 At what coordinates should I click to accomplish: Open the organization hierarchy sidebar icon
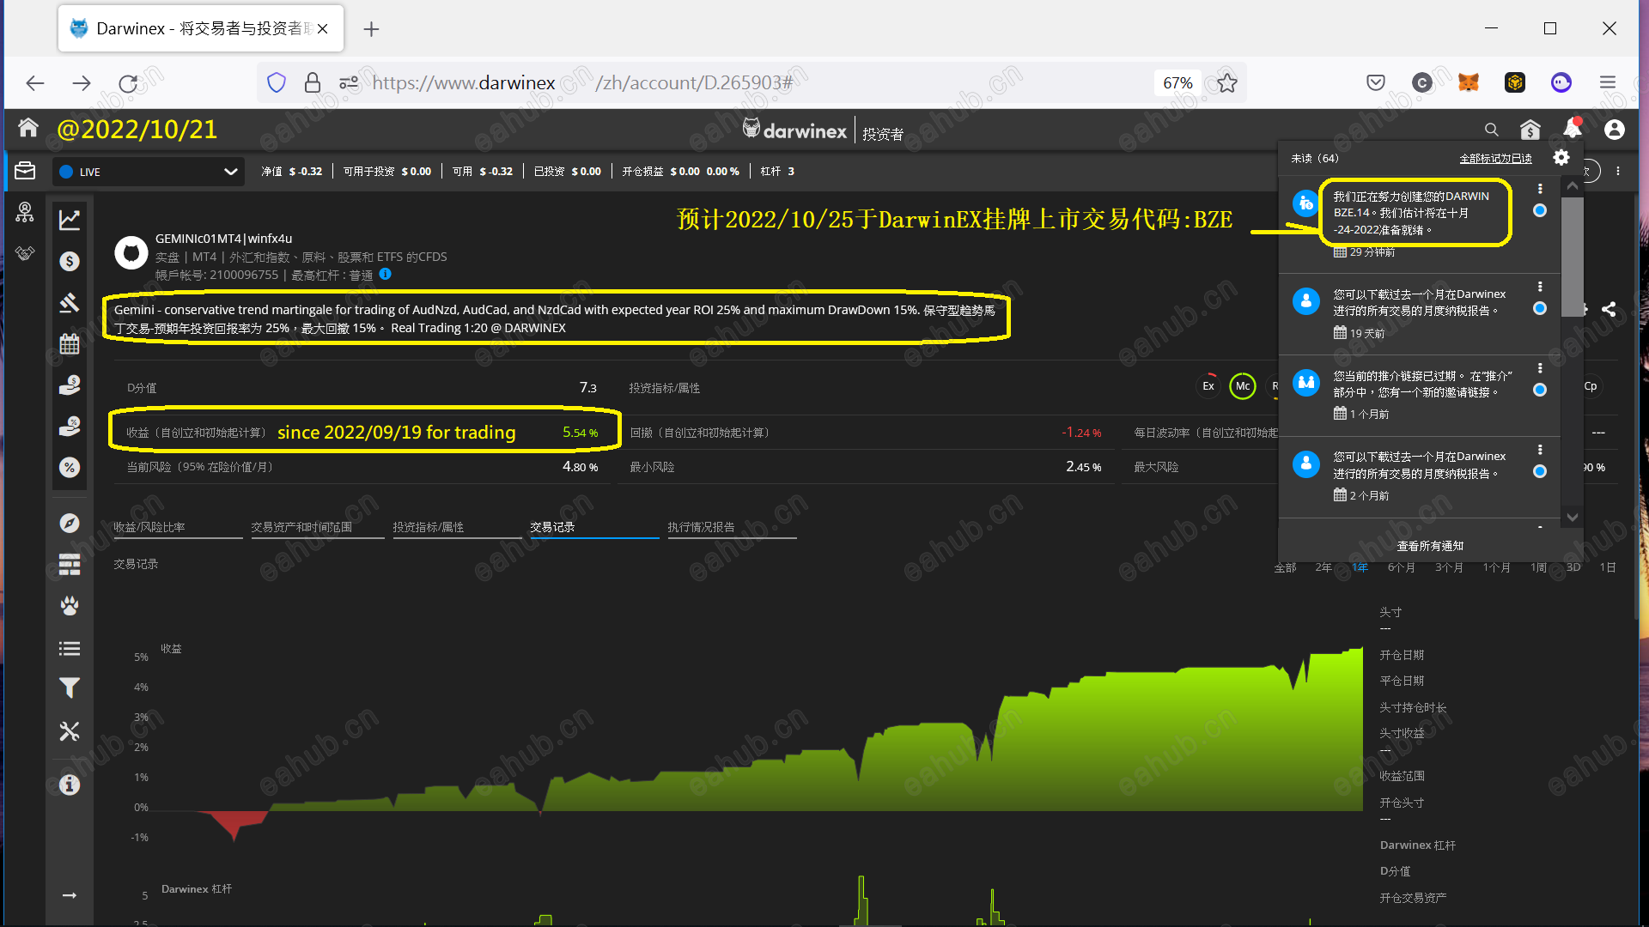tap(25, 213)
